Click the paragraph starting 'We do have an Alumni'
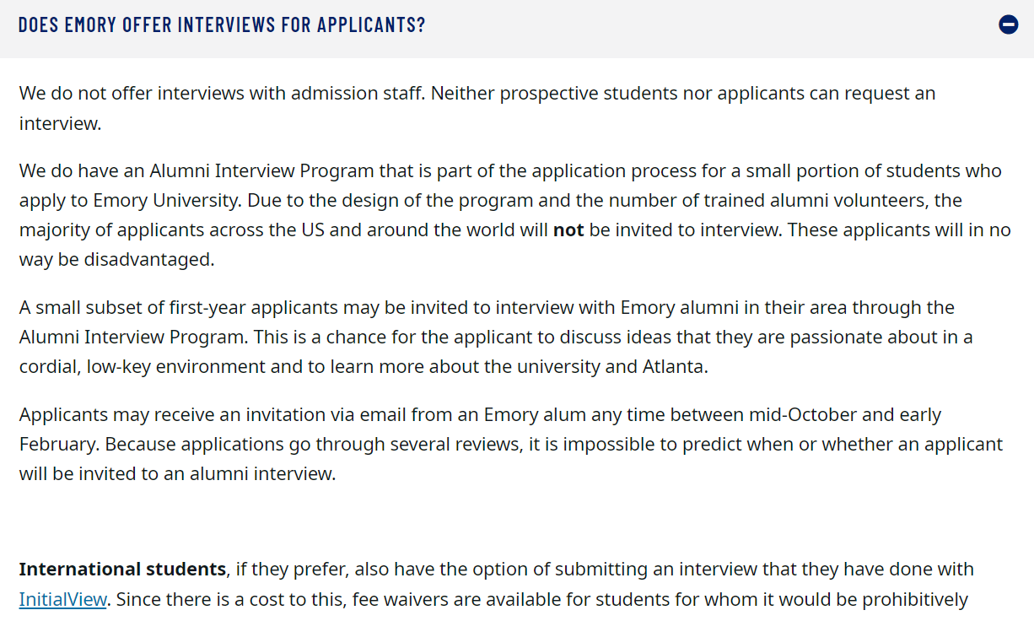The image size is (1034, 621). (x=514, y=215)
